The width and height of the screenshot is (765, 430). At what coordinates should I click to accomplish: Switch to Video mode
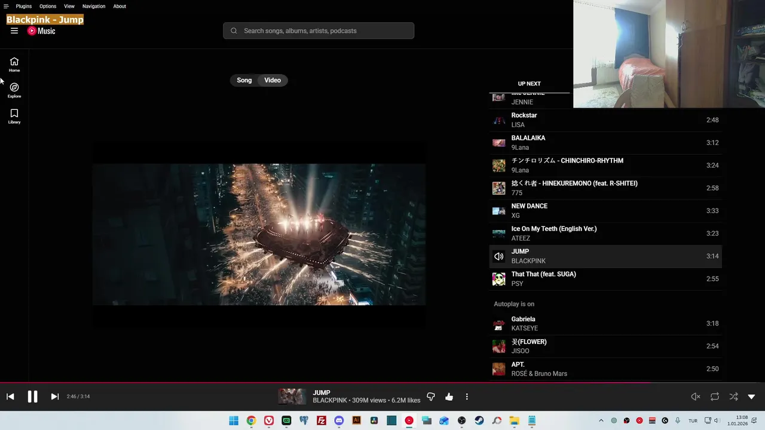[273, 80]
